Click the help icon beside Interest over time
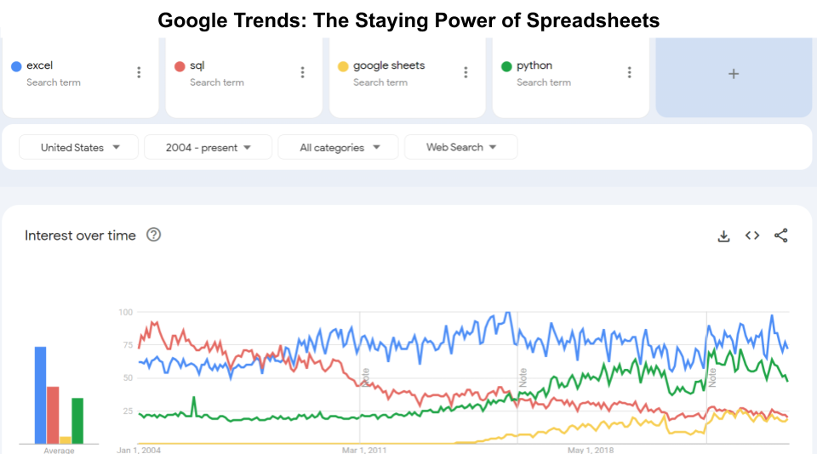817x459 pixels. [x=154, y=235]
